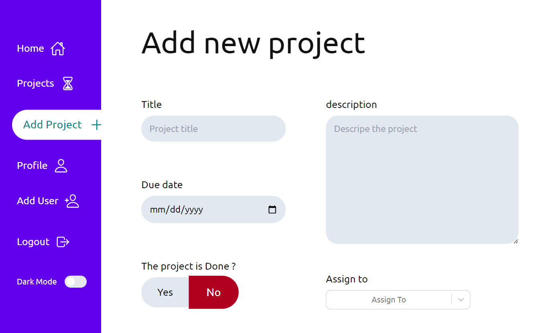The image size is (535, 333).
Task: Click the Logout exit icon
Action: tap(63, 242)
